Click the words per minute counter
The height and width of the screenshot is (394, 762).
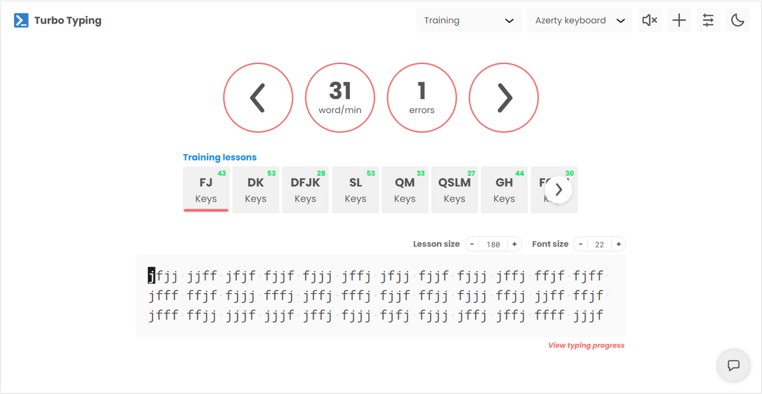pos(340,98)
